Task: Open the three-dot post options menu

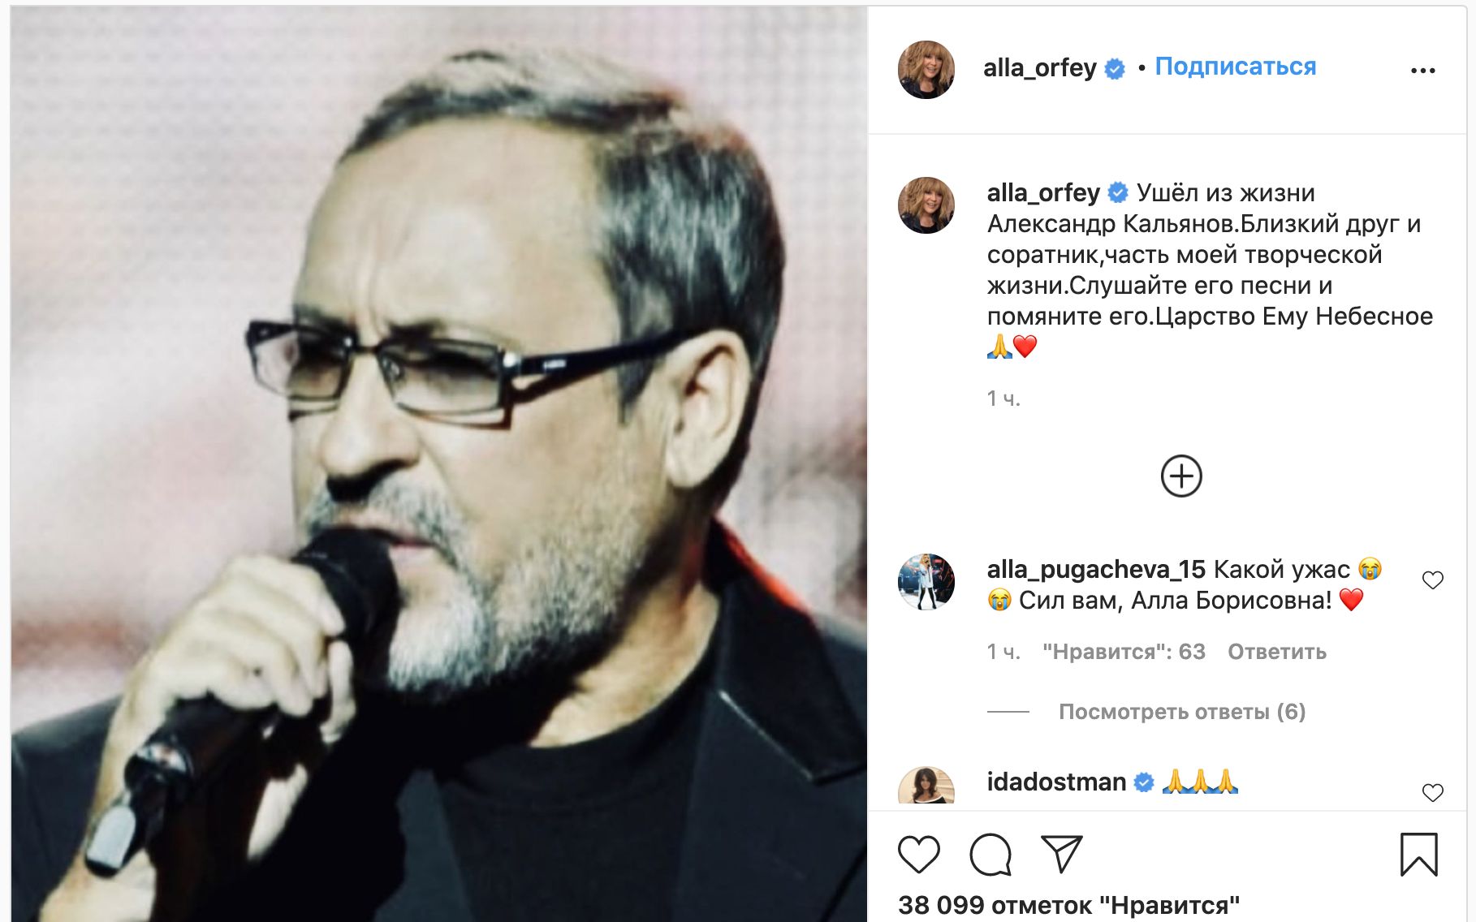Action: click(1422, 71)
